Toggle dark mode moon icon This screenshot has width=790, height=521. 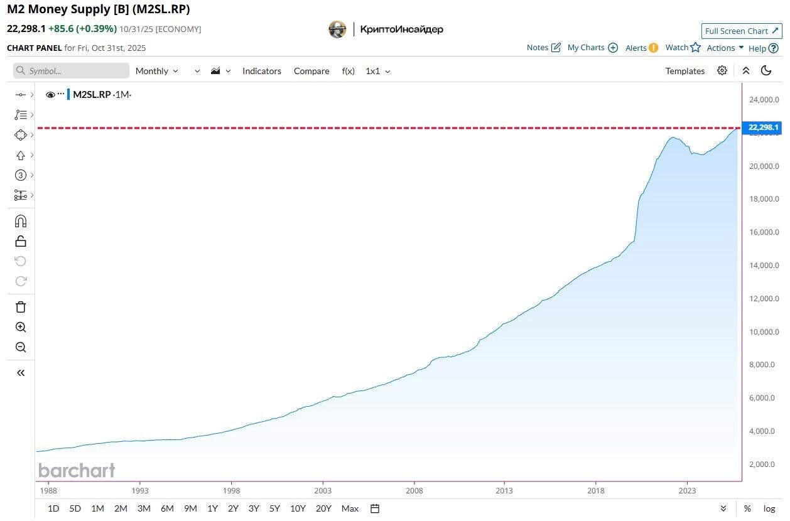pos(766,71)
